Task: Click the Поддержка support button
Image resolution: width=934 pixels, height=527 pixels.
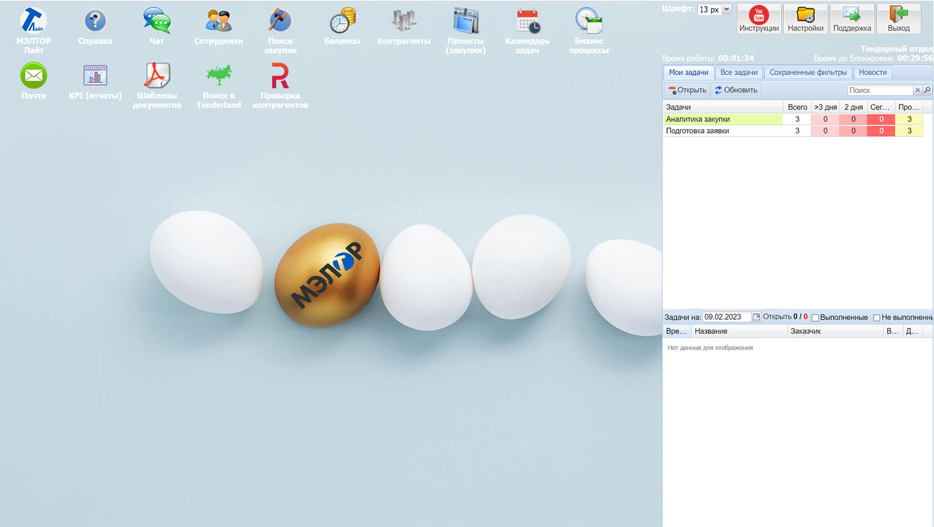Action: [x=852, y=19]
